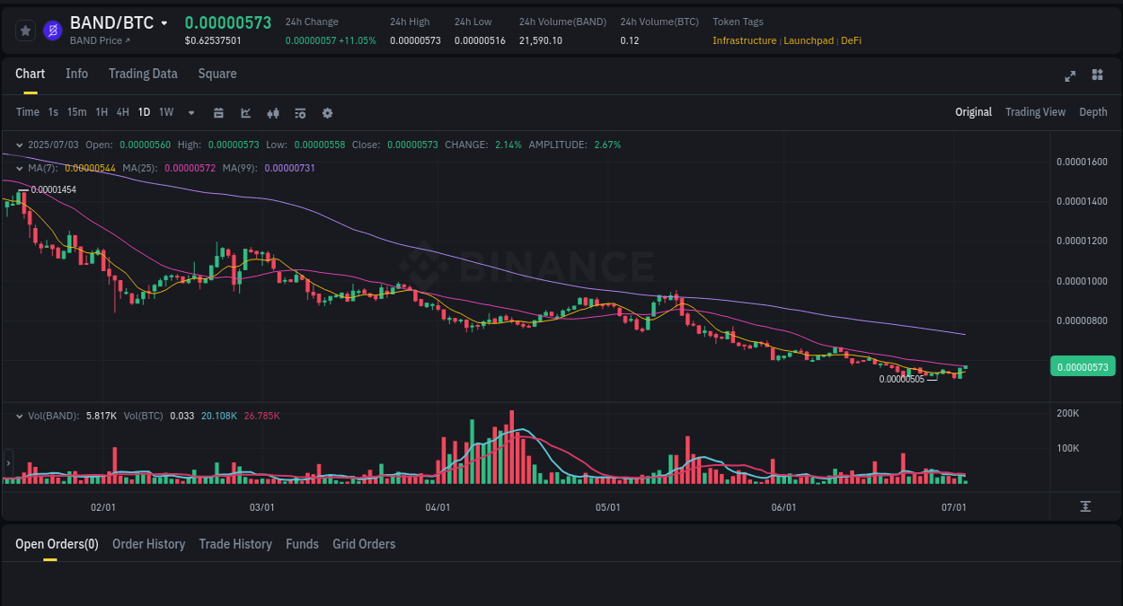Select the 1W timeframe option
This screenshot has width=1123, height=606.
[165, 112]
